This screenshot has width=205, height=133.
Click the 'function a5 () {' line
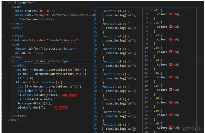pyautogui.click(x=116, y=61)
